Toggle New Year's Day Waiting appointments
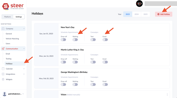Screen dimensions: 177x98 tap(75, 40)
